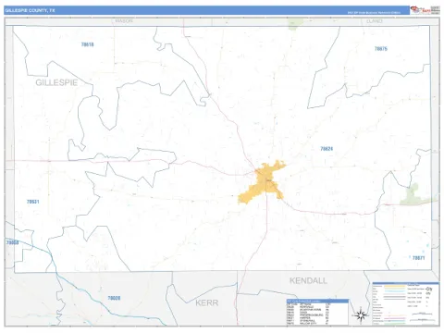Viewport: 444px width, 333px height.
Task: Click the ZIP code index table header
Action: click(x=317, y=301)
